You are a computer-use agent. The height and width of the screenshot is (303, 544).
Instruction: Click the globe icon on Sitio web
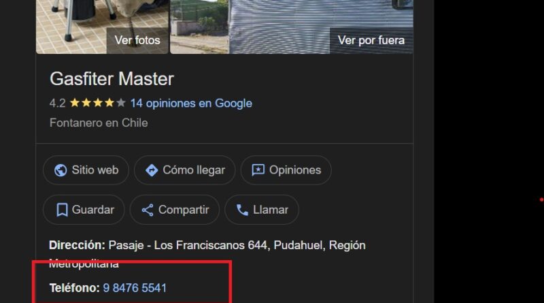click(61, 170)
